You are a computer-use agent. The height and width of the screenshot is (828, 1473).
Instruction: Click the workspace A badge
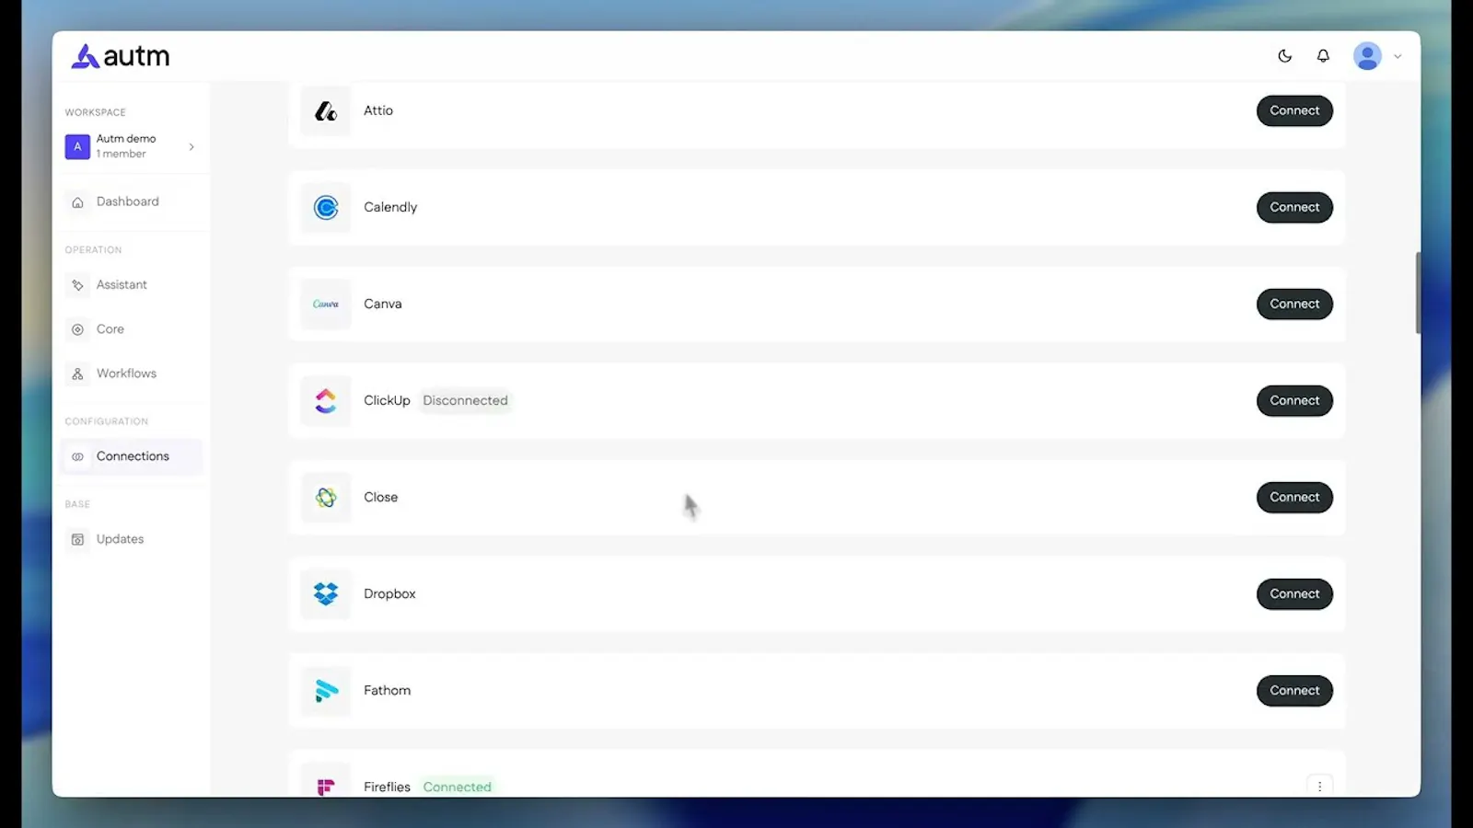pos(77,146)
